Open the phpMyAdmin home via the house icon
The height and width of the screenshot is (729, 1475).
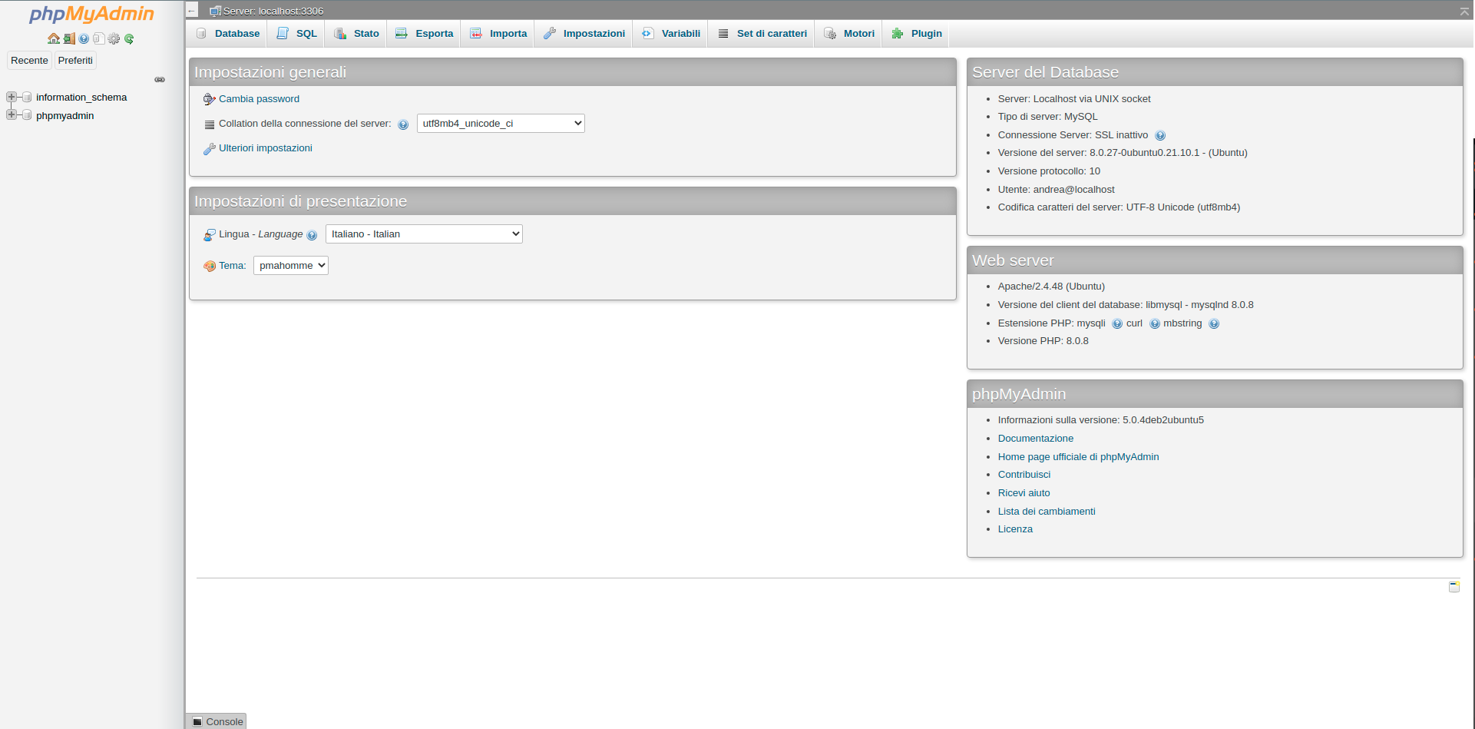coord(54,38)
